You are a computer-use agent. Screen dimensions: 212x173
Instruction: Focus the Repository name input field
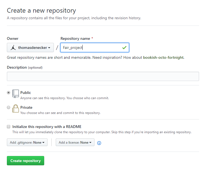(x=95, y=48)
